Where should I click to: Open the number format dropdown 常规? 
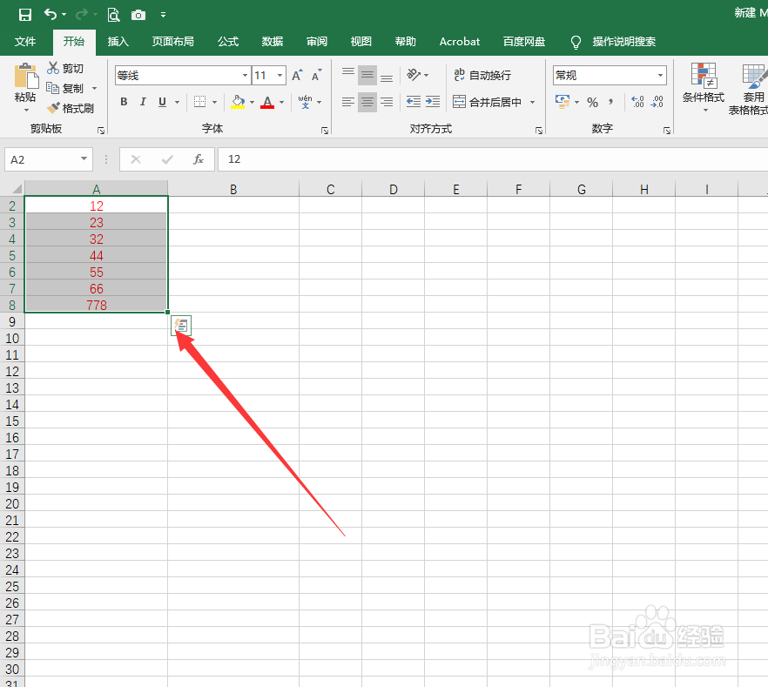click(660, 76)
